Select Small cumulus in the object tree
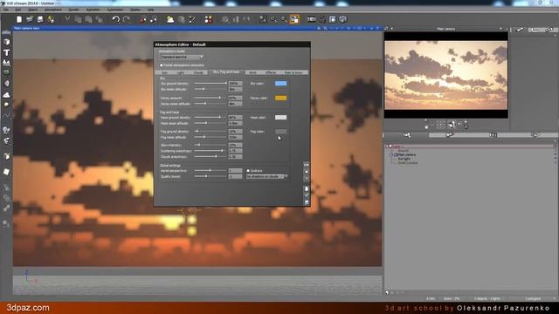Image resolution: width=559 pixels, height=314 pixels. pyautogui.click(x=408, y=163)
